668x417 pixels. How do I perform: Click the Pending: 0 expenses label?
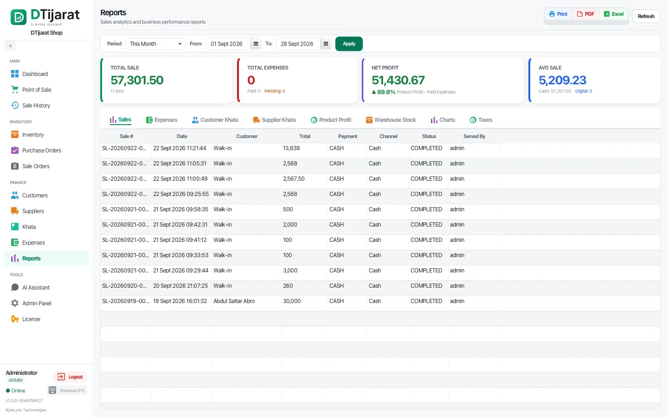click(x=275, y=91)
